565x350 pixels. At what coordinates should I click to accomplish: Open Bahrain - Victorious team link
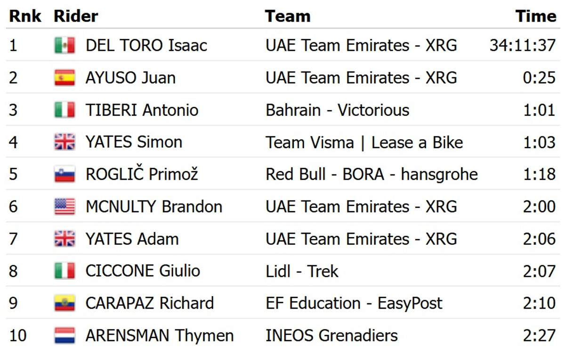(x=337, y=110)
